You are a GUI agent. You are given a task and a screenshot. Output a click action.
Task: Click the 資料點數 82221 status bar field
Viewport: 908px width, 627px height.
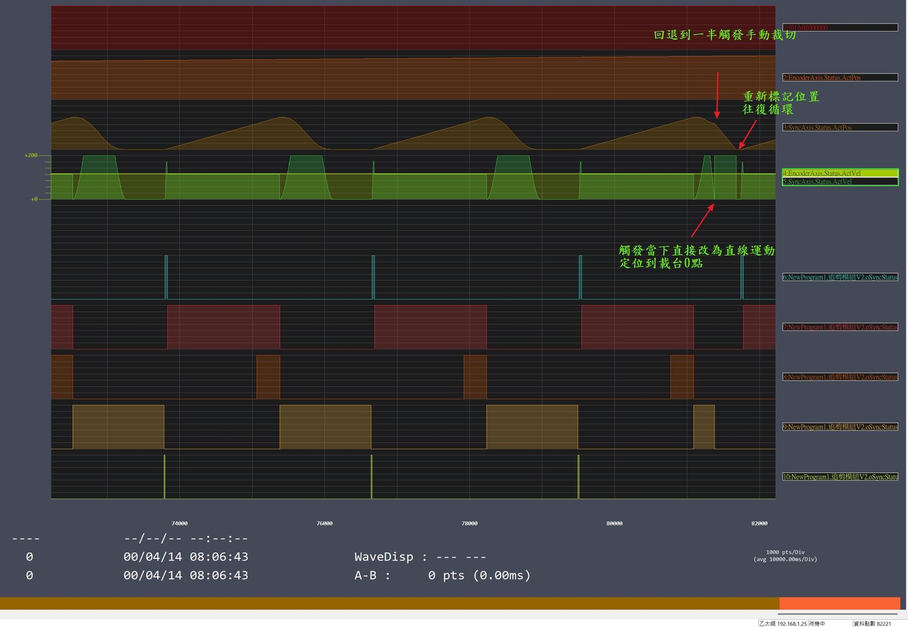(x=873, y=623)
